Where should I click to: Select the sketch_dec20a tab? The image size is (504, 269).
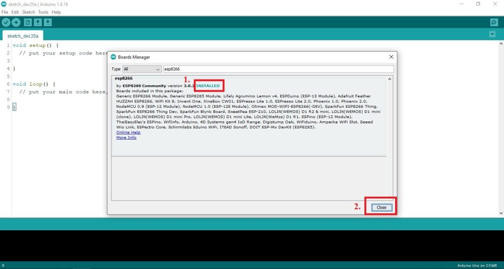(x=23, y=36)
